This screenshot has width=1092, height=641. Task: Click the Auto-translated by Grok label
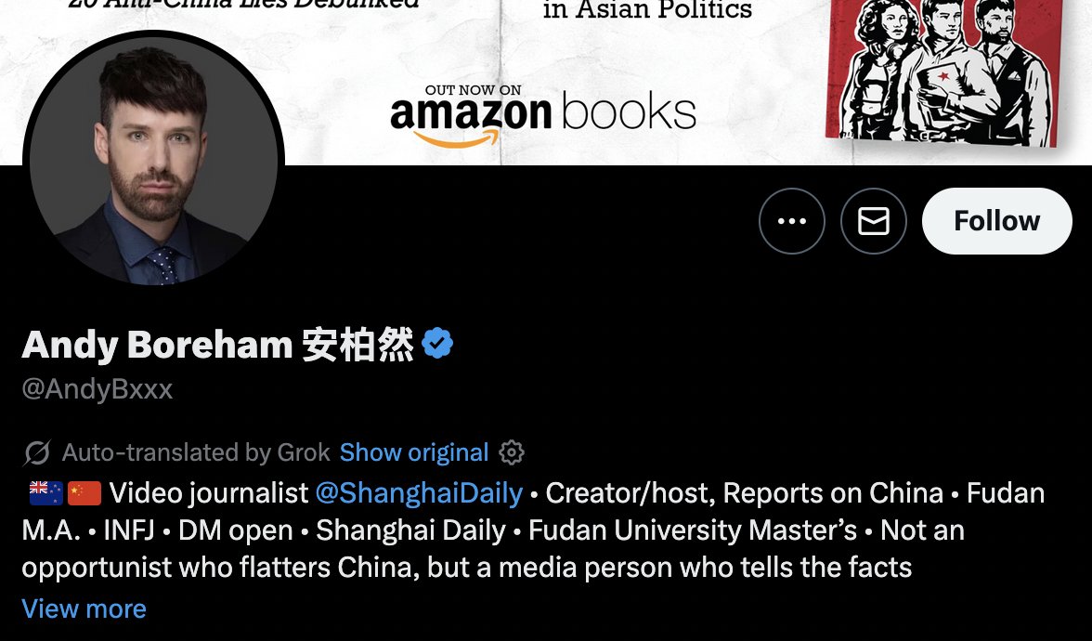196,453
